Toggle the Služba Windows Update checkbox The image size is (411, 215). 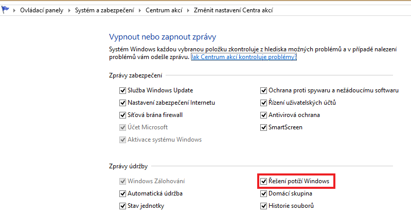click(x=122, y=90)
